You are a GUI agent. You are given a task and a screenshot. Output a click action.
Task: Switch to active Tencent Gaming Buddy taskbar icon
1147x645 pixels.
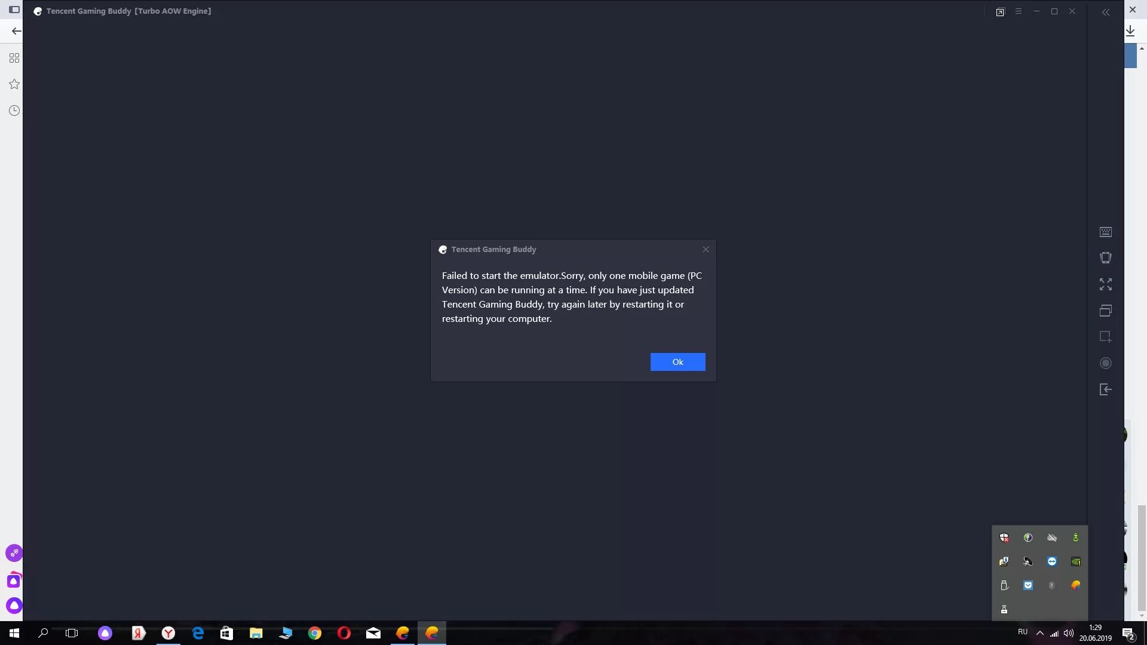click(432, 633)
